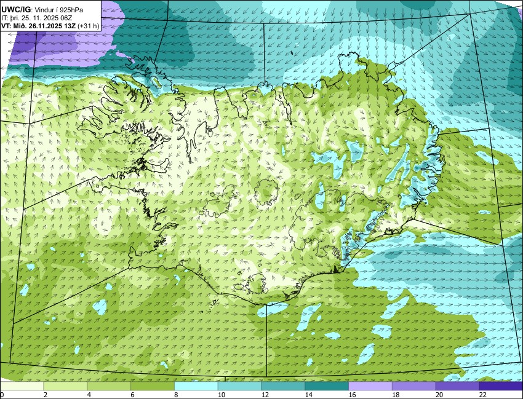Screen dimensions: 523x399
Task: Click the legend scale label '12'
Action: [265, 395]
